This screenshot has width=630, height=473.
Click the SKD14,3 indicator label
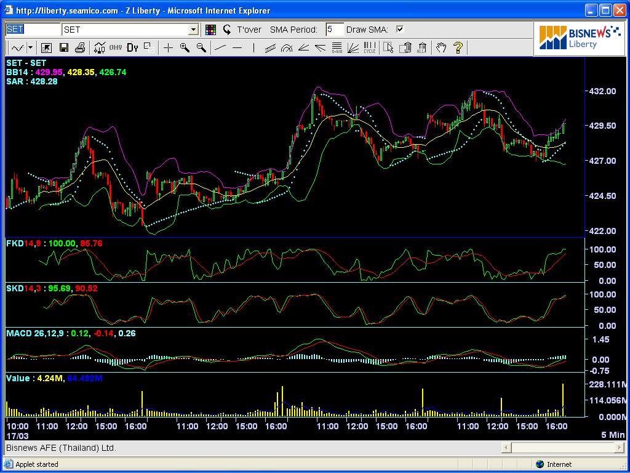click(x=23, y=288)
